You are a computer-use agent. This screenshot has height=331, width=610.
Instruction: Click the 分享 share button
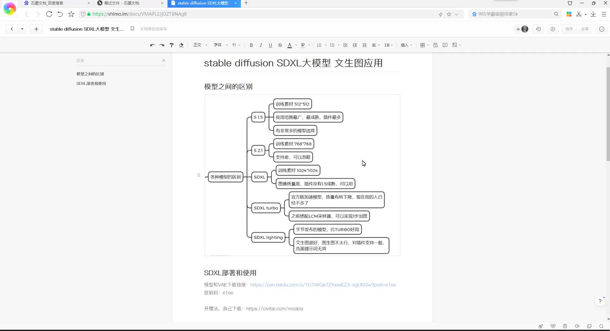click(x=584, y=29)
